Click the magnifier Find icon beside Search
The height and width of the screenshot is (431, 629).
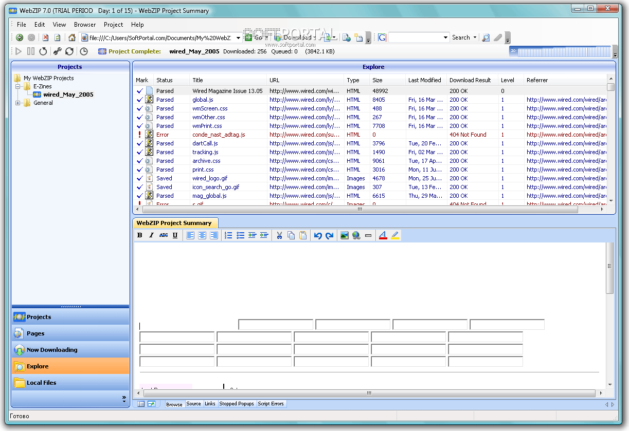pyautogui.click(x=486, y=38)
